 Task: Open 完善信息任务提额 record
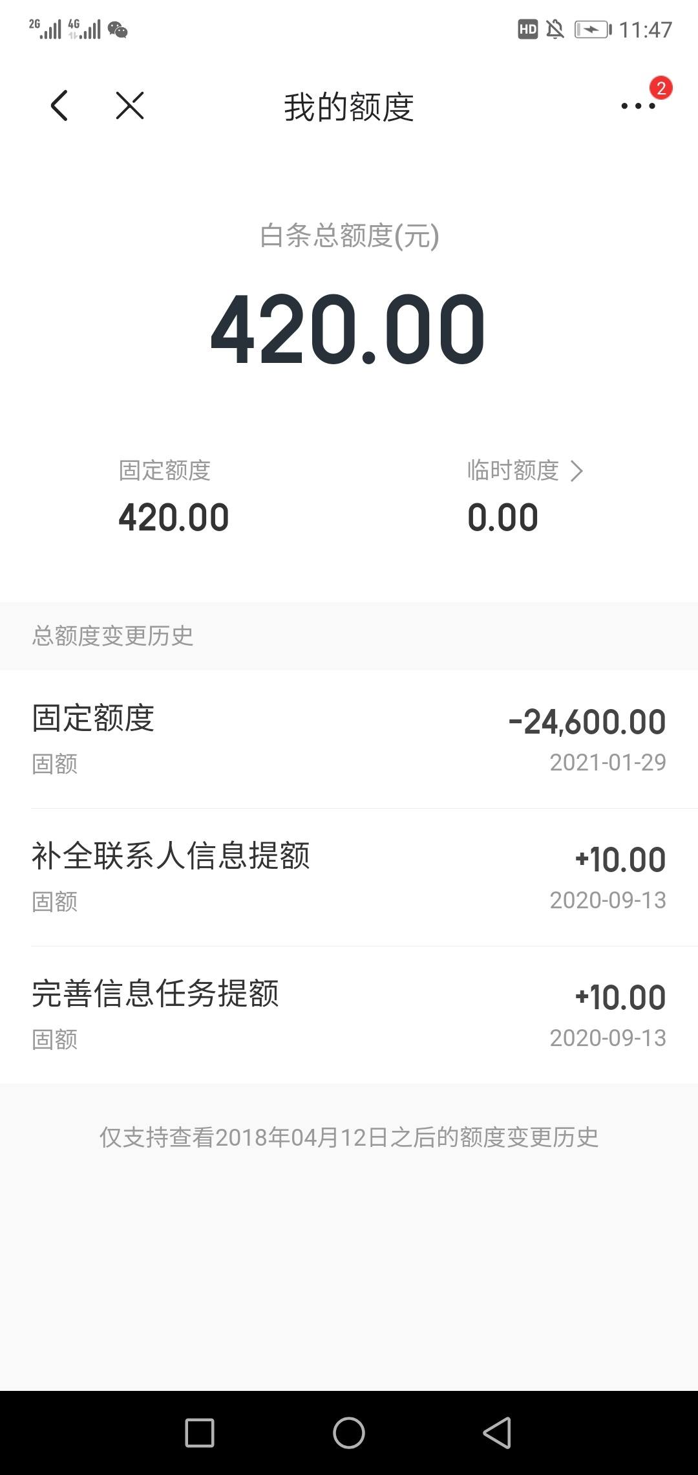coord(349,1014)
